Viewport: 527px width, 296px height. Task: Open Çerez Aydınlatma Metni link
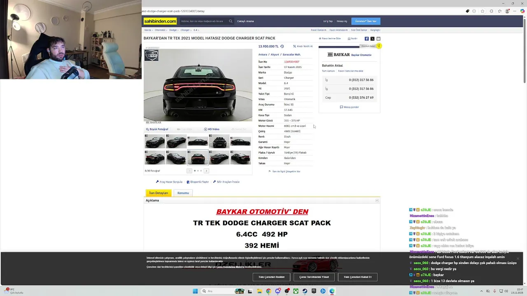(x=231, y=267)
